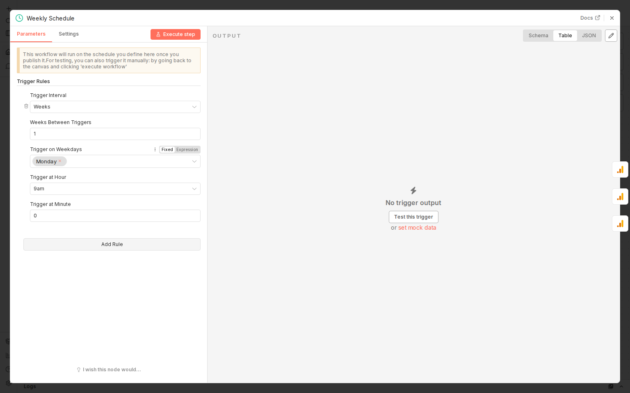Click the Weekly Schedule clock icon
Screen dimensions: 630x393
[x=19, y=18]
